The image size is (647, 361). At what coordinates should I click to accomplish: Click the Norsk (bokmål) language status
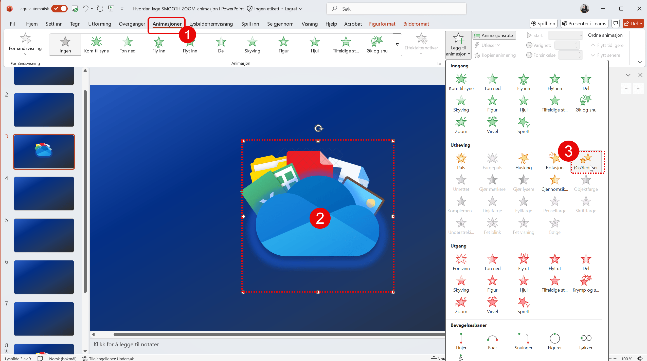[63, 358]
